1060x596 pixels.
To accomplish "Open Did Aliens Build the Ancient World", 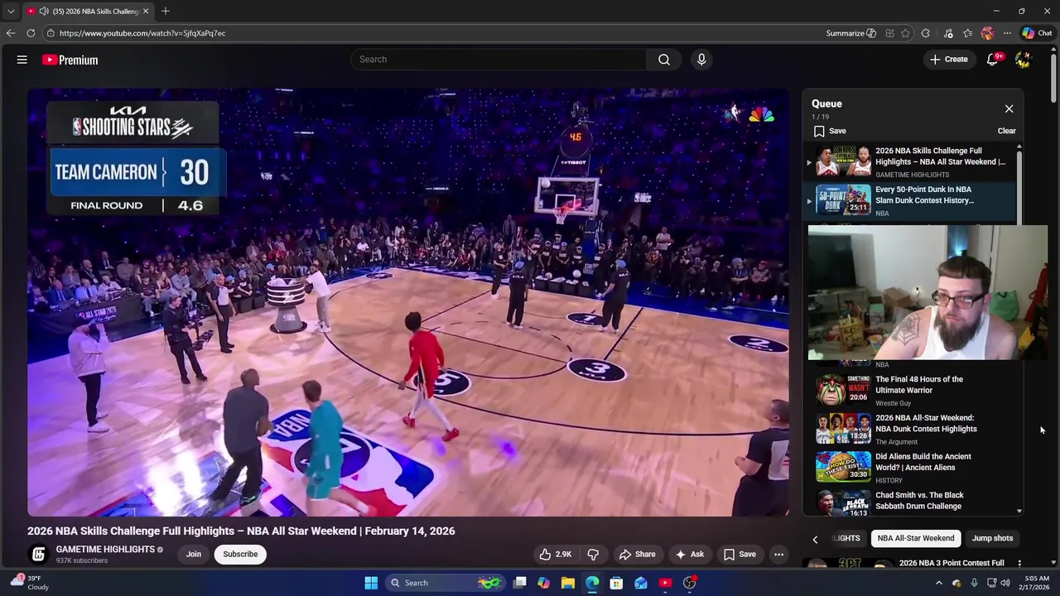I will (x=911, y=467).
